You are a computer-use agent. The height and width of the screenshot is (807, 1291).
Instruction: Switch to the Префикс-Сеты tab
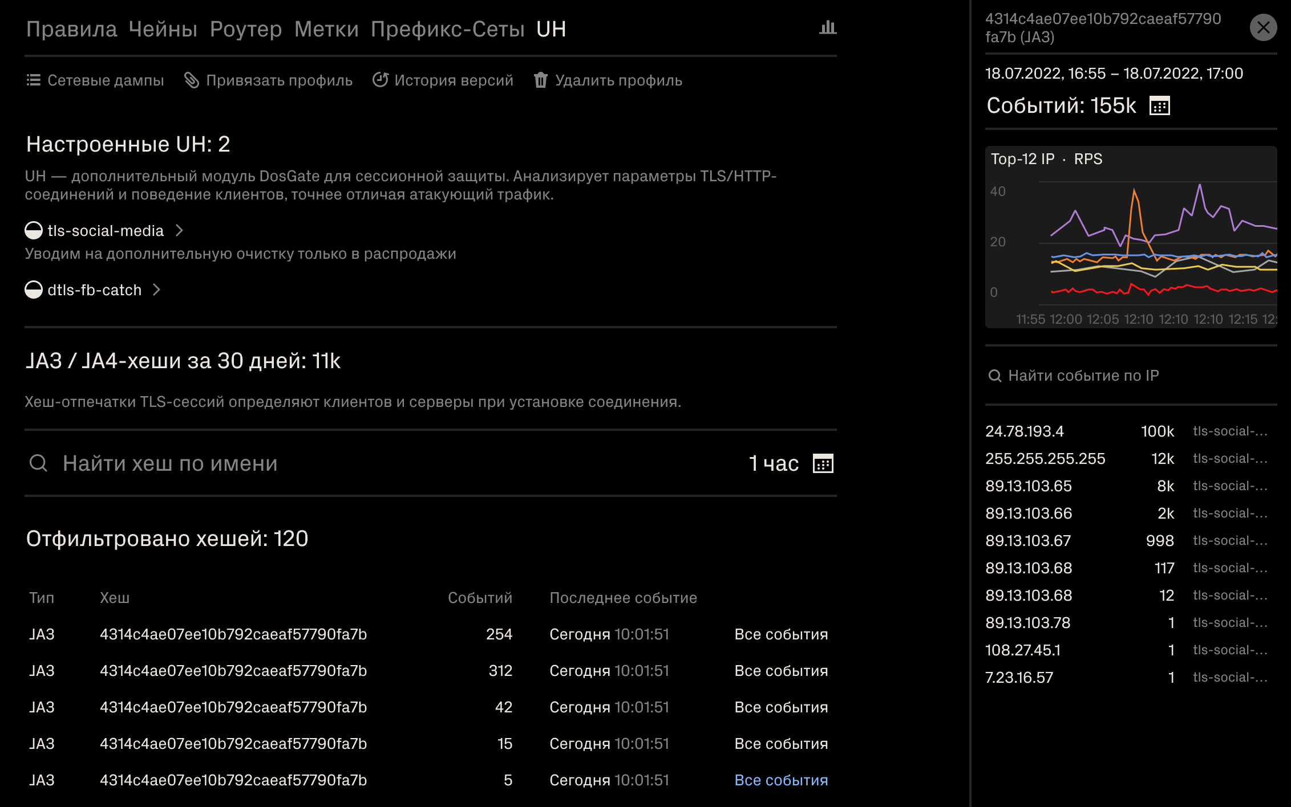point(447,29)
